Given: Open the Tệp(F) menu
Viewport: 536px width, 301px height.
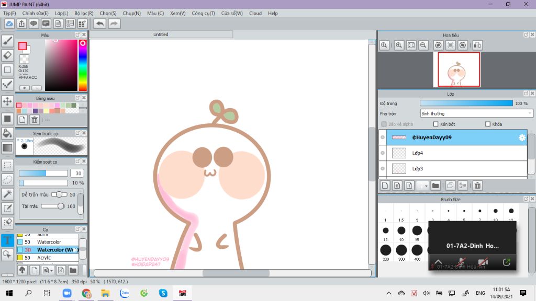Looking at the screenshot, I should tap(9, 13).
